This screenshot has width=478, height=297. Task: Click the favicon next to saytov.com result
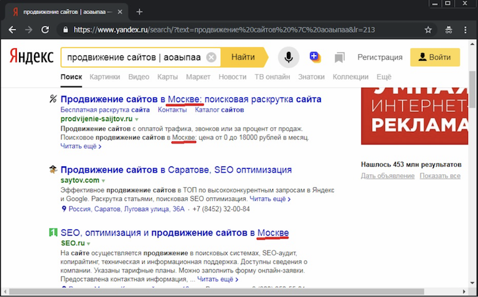click(53, 169)
